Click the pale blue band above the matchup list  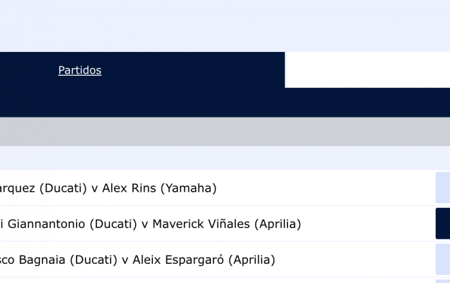pyautogui.click(x=225, y=158)
